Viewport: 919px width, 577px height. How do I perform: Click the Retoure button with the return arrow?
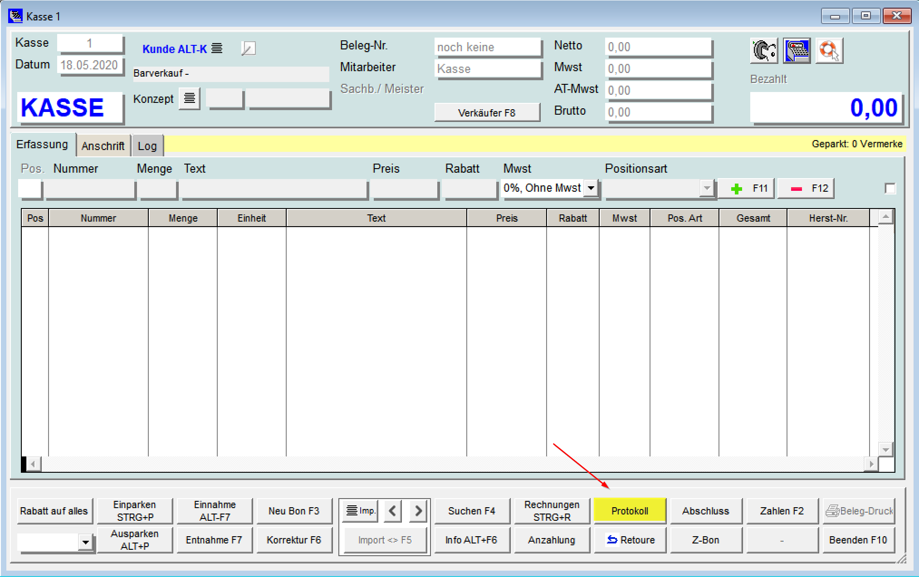[x=630, y=540]
